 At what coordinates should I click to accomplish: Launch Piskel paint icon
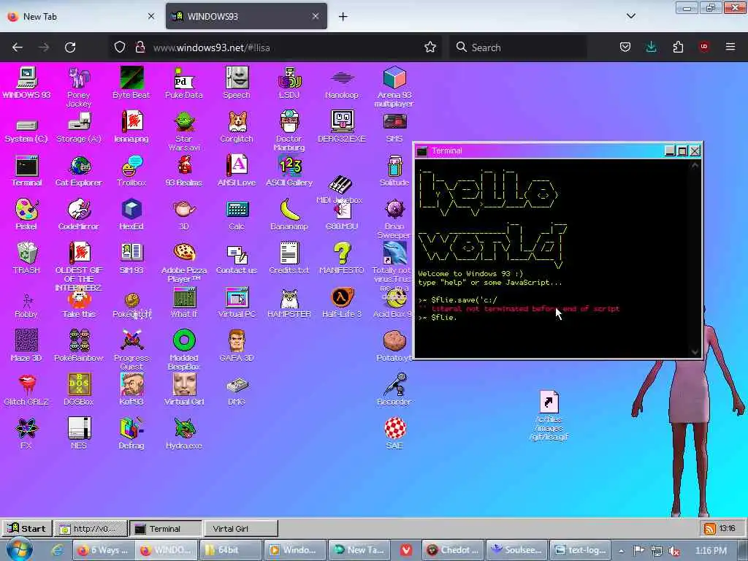point(26,215)
